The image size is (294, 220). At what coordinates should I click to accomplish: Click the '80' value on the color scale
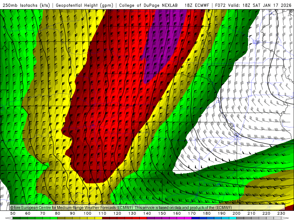58,213
